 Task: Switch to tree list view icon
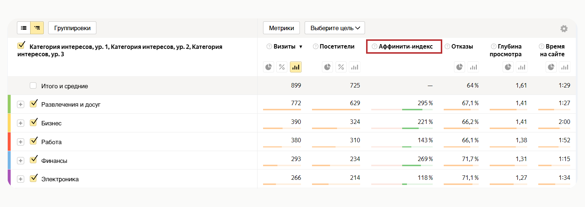click(x=37, y=28)
